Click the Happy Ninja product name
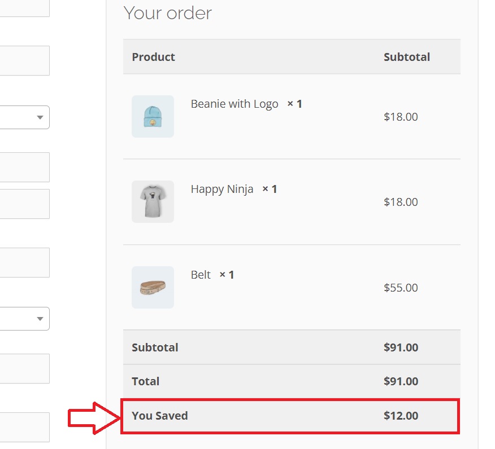The image size is (495, 449). pos(222,189)
